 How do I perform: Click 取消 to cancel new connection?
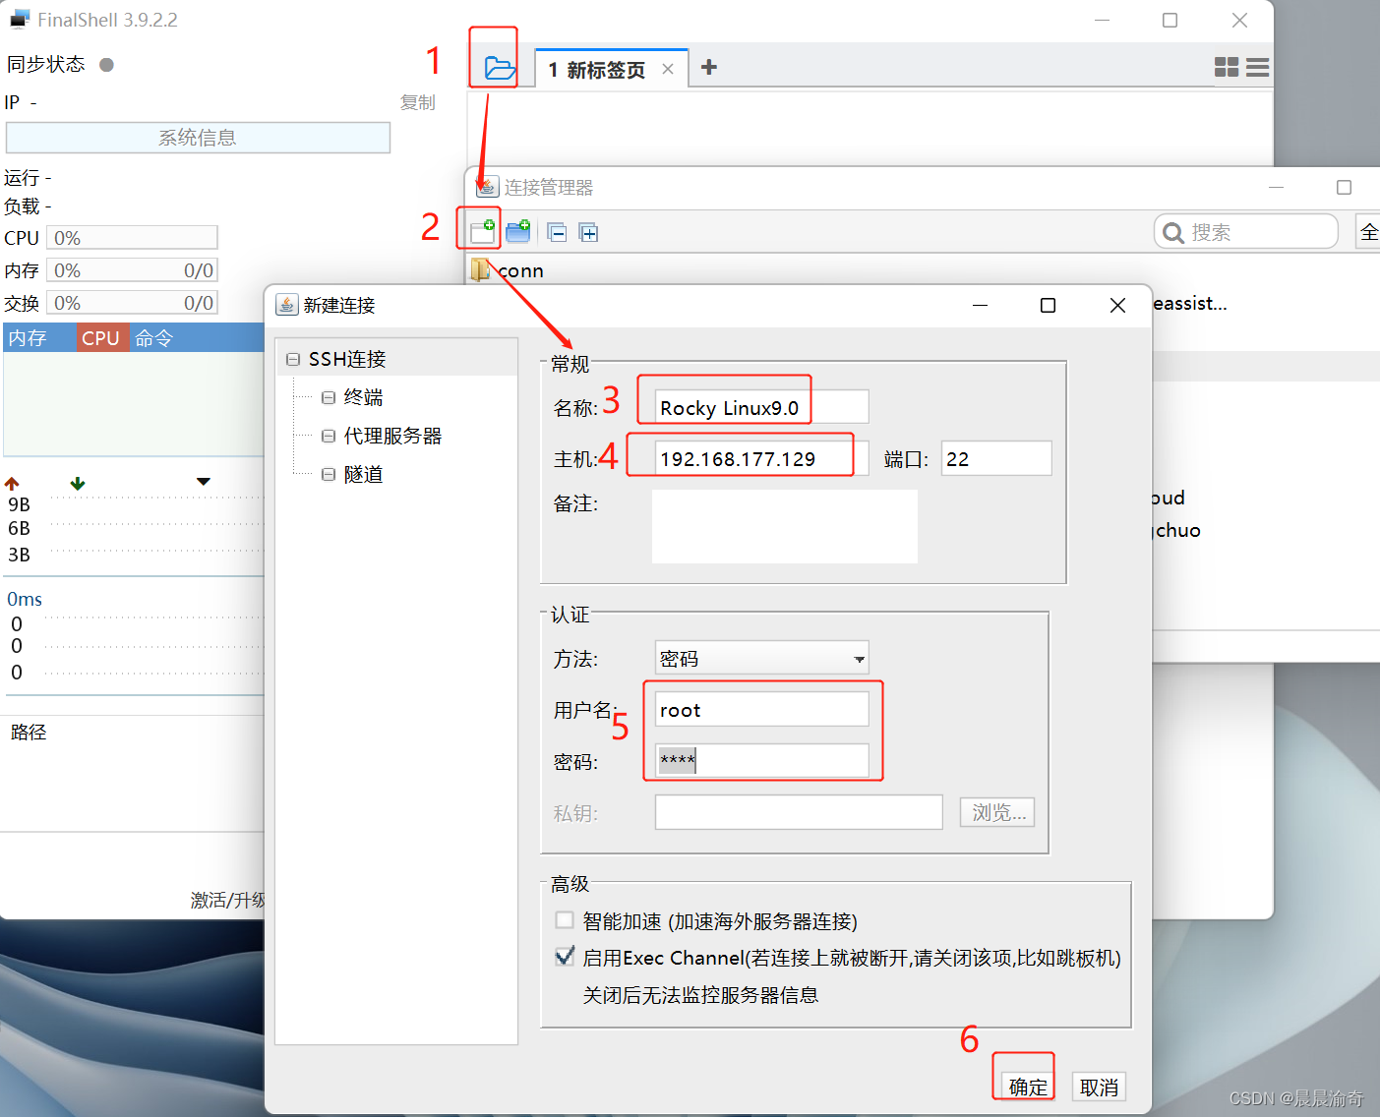(x=1098, y=1087)
